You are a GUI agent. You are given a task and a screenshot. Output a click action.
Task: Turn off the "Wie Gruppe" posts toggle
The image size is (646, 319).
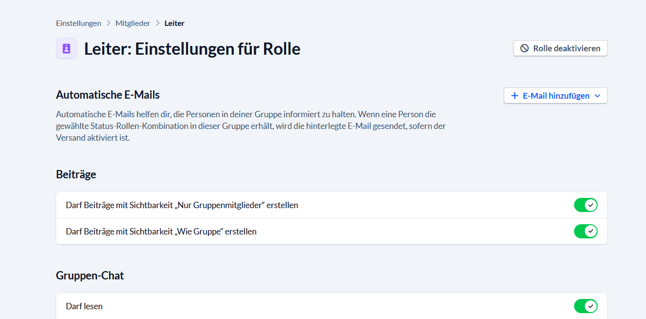coord(585,231)
